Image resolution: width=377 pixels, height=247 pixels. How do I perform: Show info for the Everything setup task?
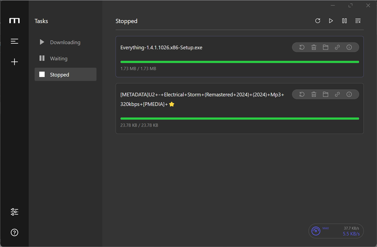349,47
